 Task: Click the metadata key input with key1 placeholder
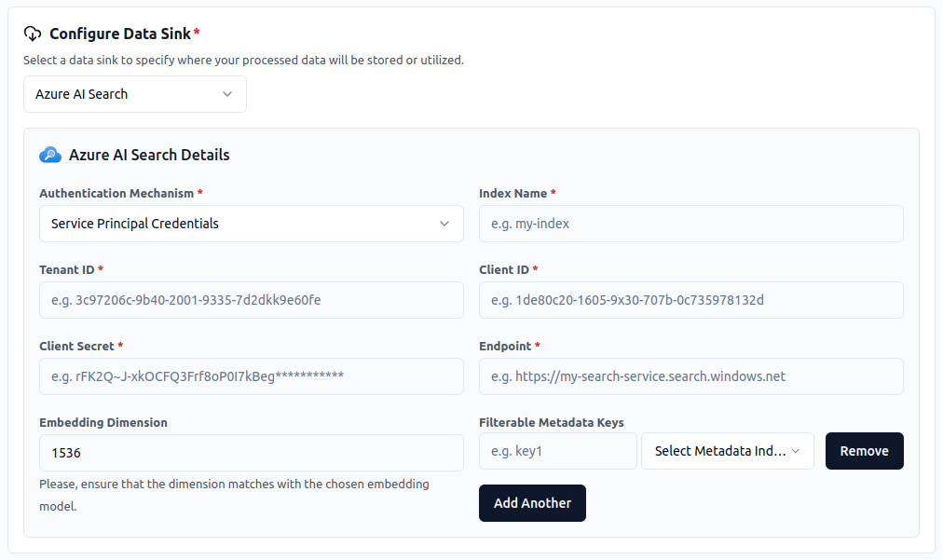557,451
